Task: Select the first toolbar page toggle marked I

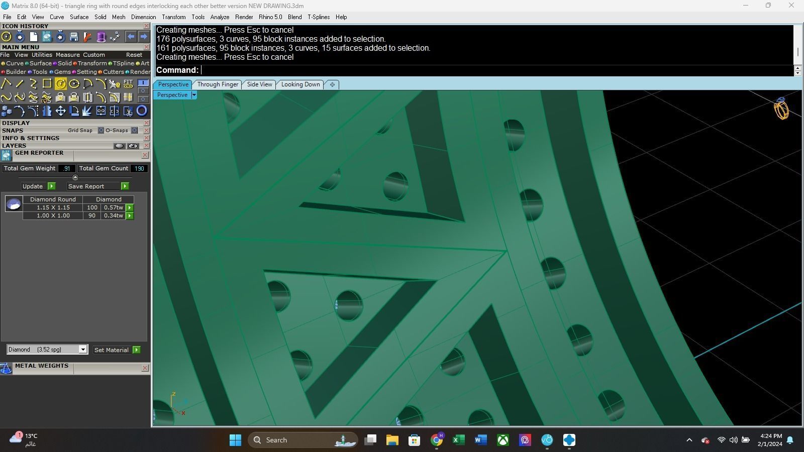Action: (143, 83)
